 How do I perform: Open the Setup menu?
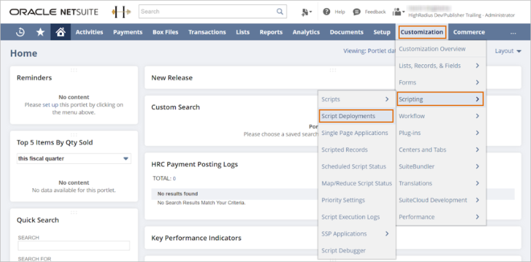pos(382,32)
